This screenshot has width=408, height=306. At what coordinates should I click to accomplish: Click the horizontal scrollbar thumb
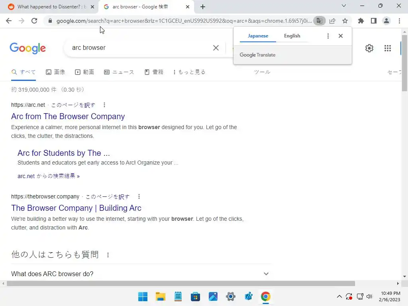[x=181, y=283]
